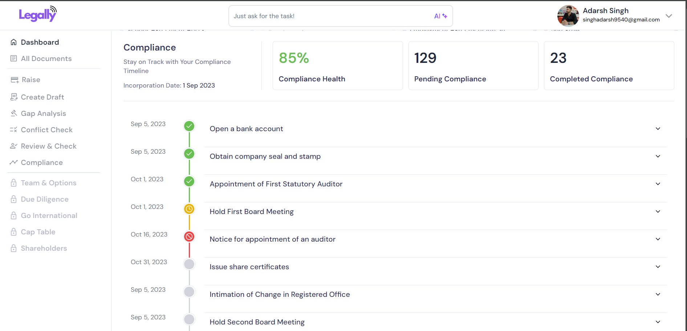Image resolution: width=687 pixels, height=331 pixels.
Task: Open Review & Check from the sidebar
Action: coord(48,146)
